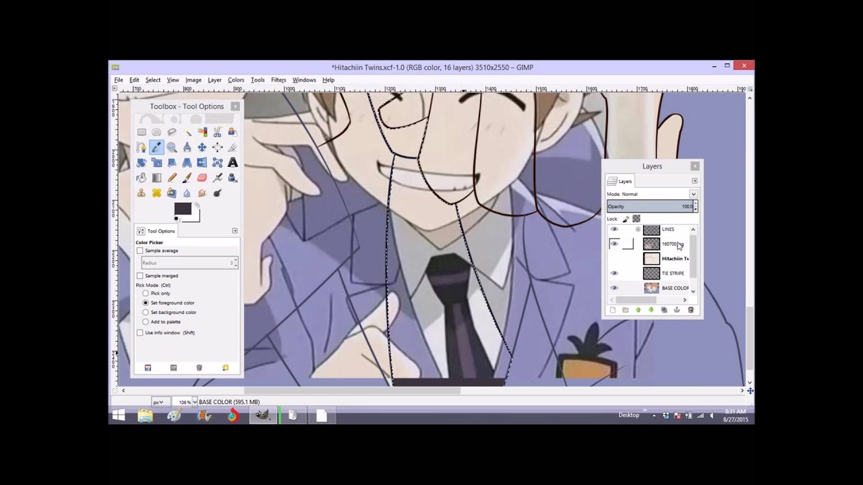Image resolution: width=863 pixels, height=485 pixels.
Task: Hide the BASE COLOR layer
Action: 614,288
